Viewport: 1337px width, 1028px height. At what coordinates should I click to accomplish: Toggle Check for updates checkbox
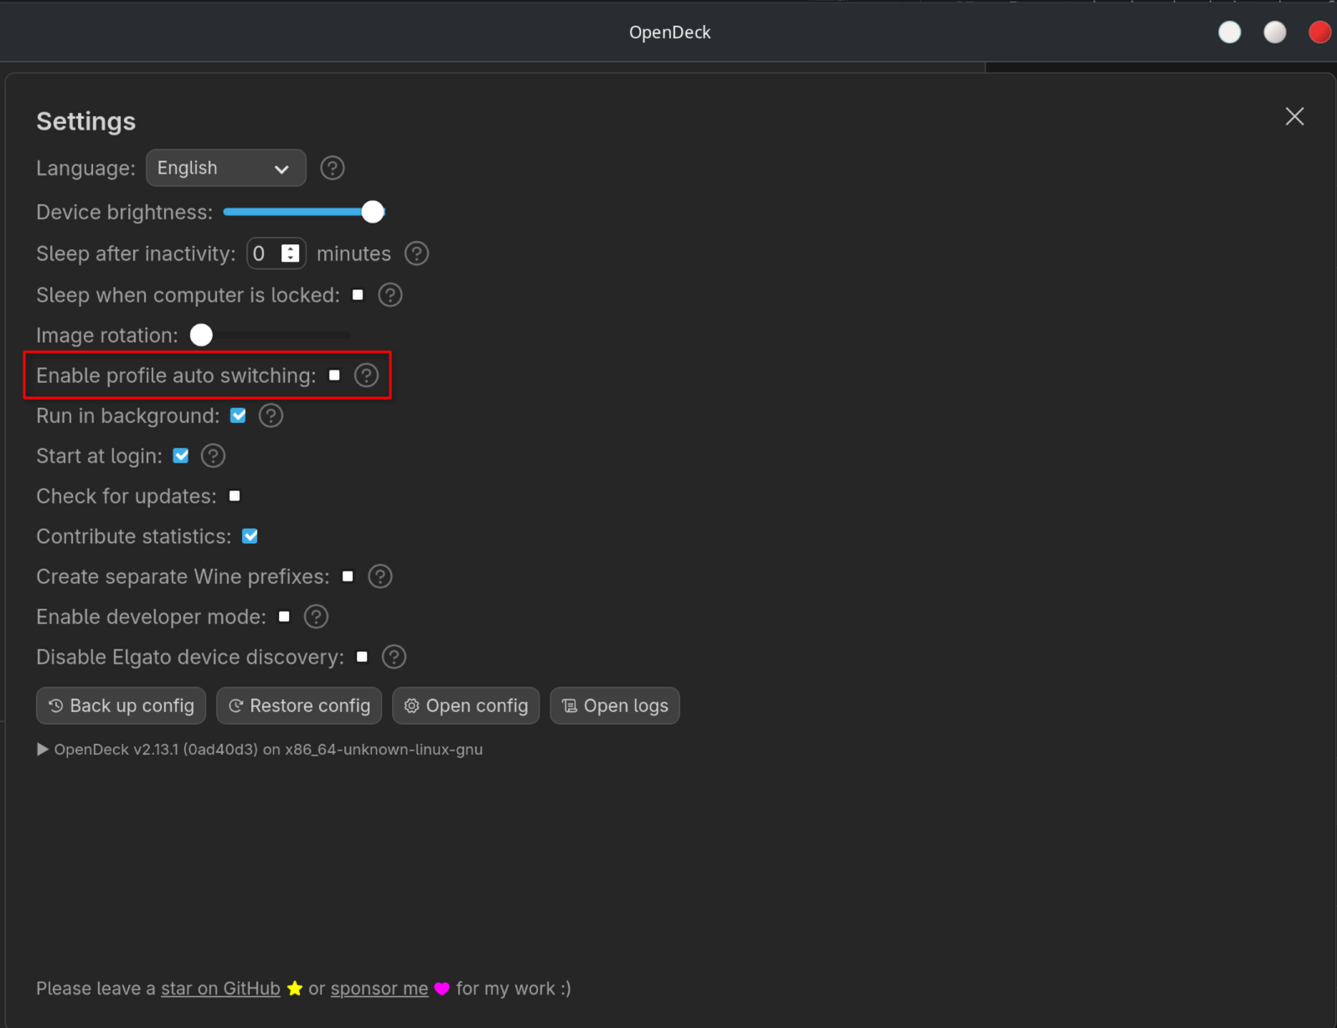[x=235, y=496]
